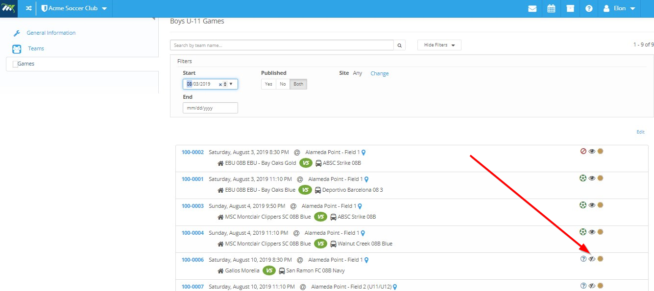This screenshot has height=291, width=654.
Task: Select Games in the sidebar
Action: click(25, 64)
